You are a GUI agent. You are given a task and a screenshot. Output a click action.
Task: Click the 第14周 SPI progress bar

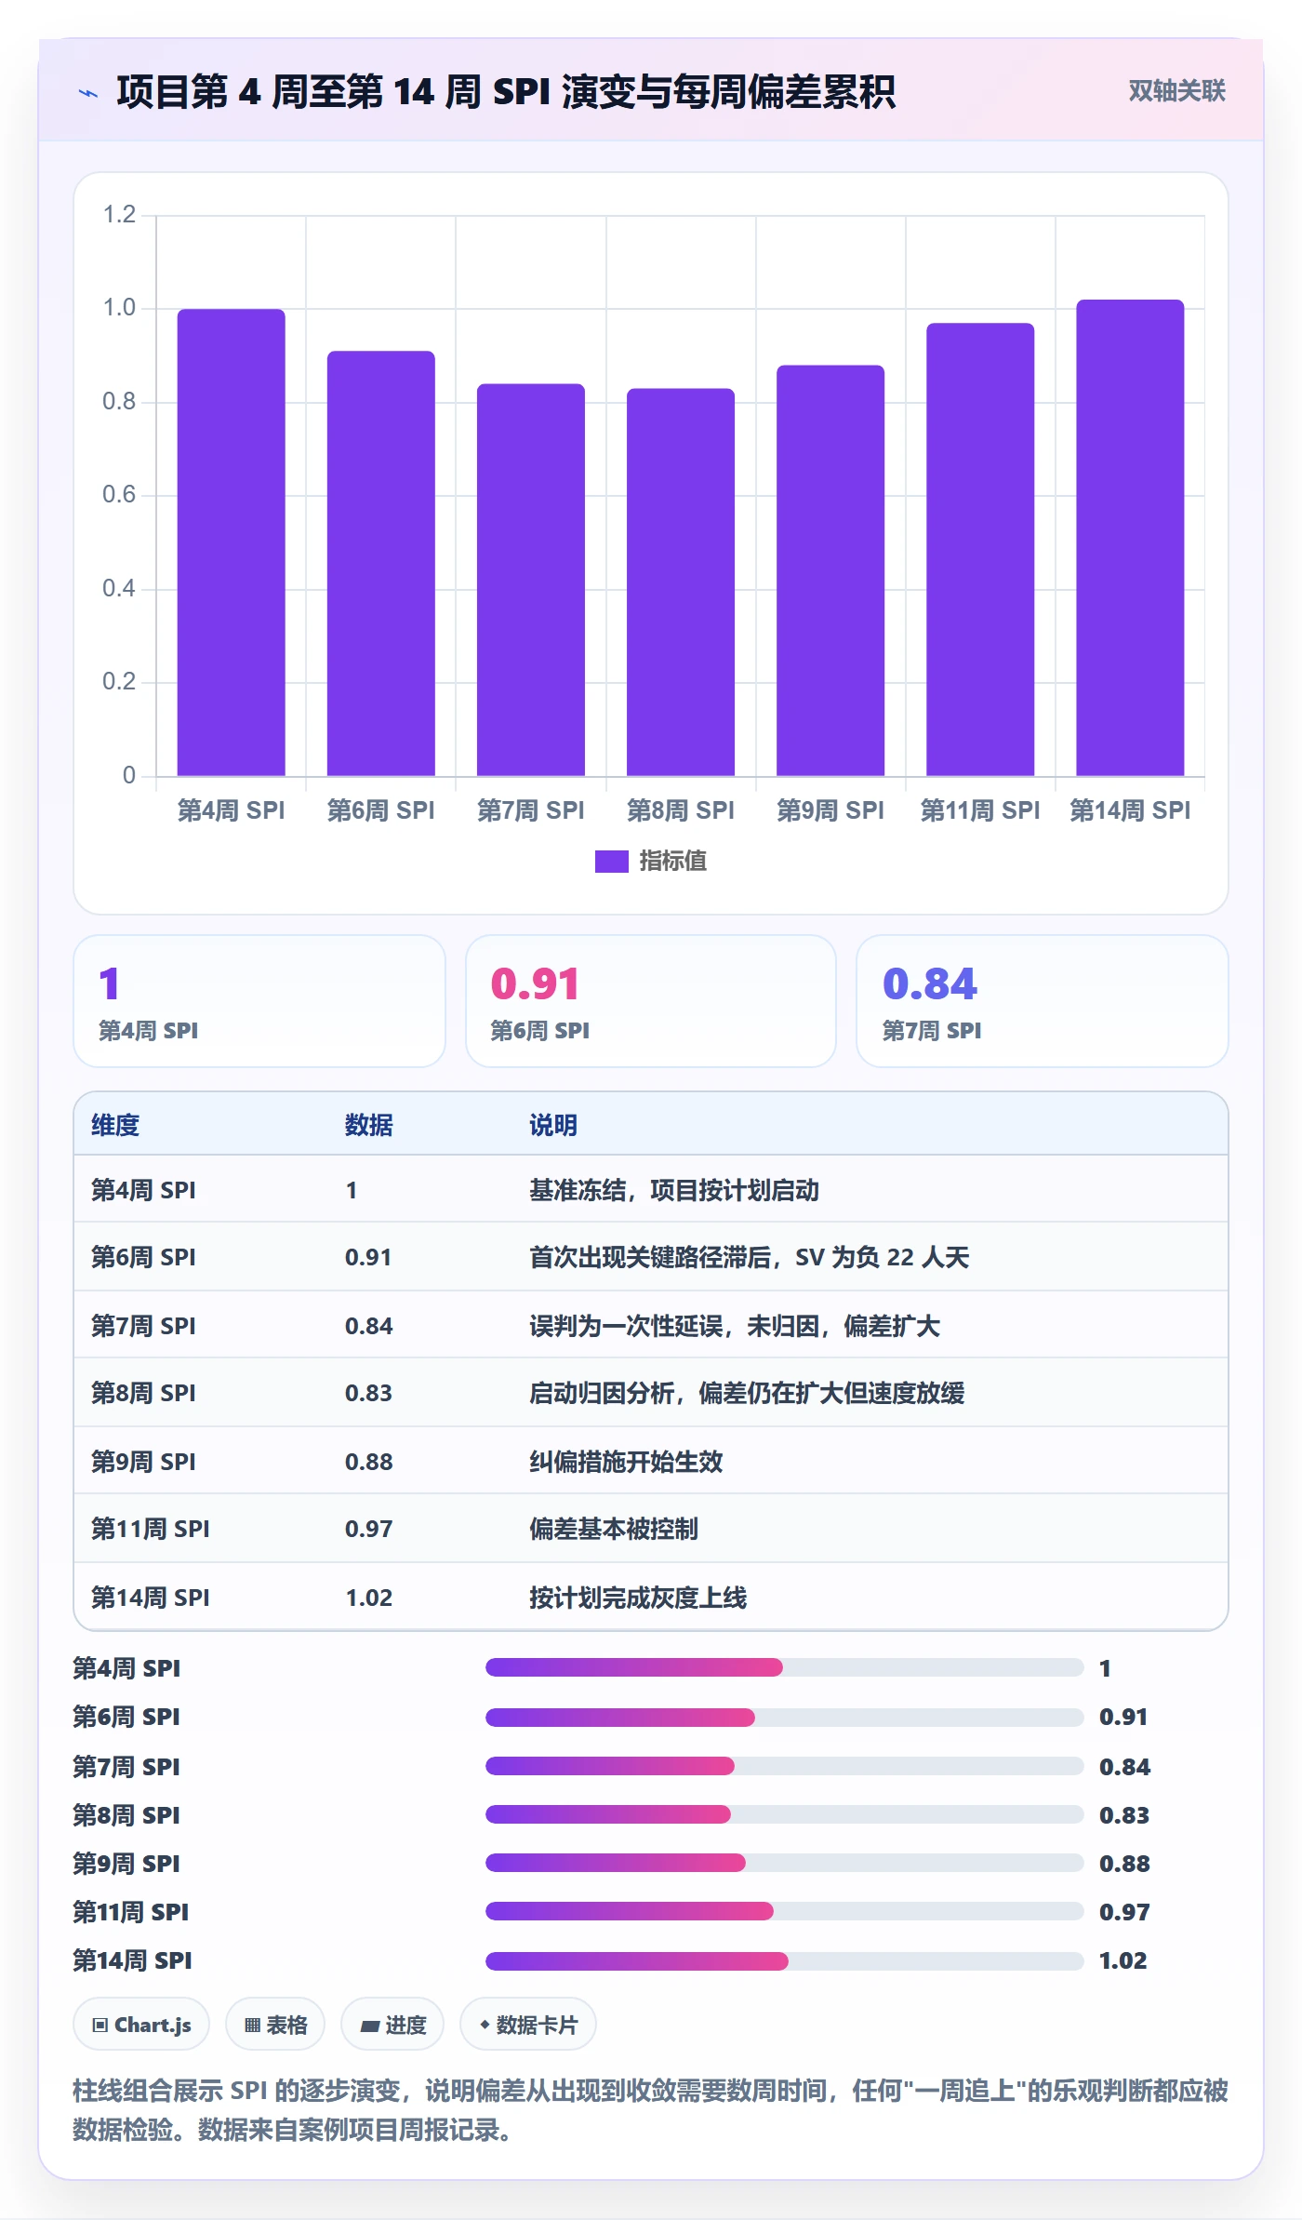click(784, 1961)
